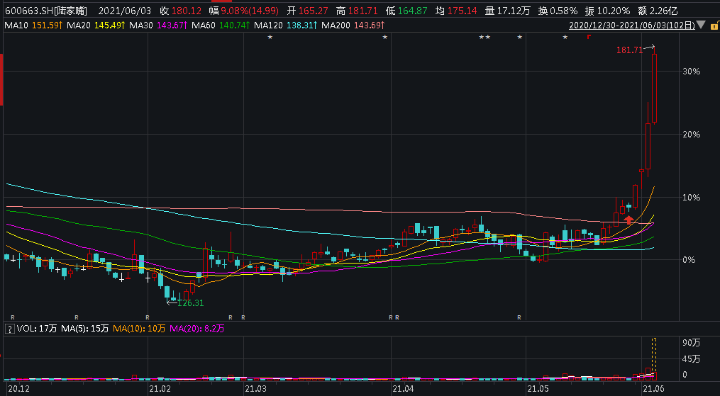
Task: Click the orange dashed volume bar at far right
Action: [655, 358]
